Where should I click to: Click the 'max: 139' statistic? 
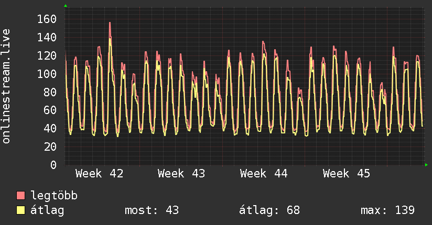pos(387,210)
